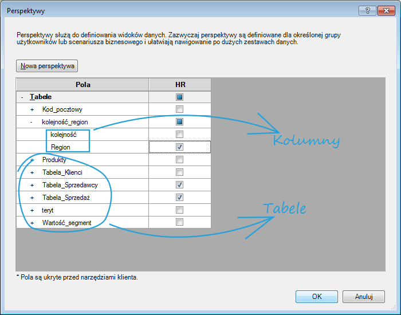Confirm with the OK button
The height and width of the screenshot is (315, 401).
pyautogui.click(x=316, y=297)
